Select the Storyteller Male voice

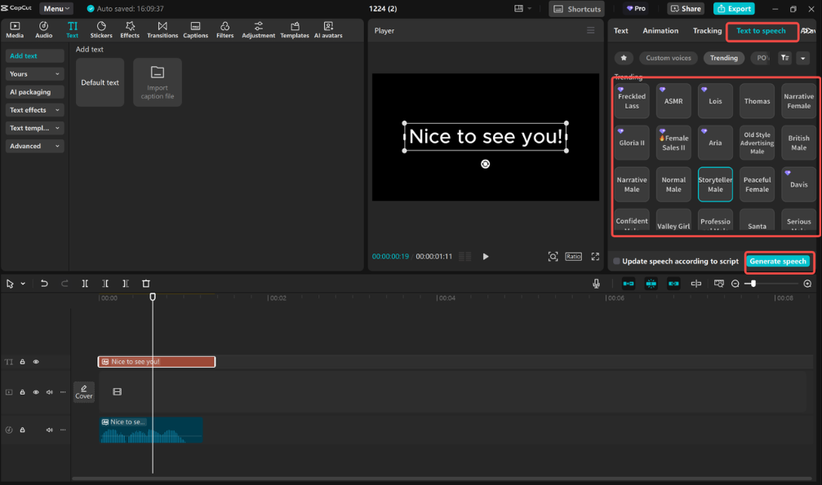point(715,183)
